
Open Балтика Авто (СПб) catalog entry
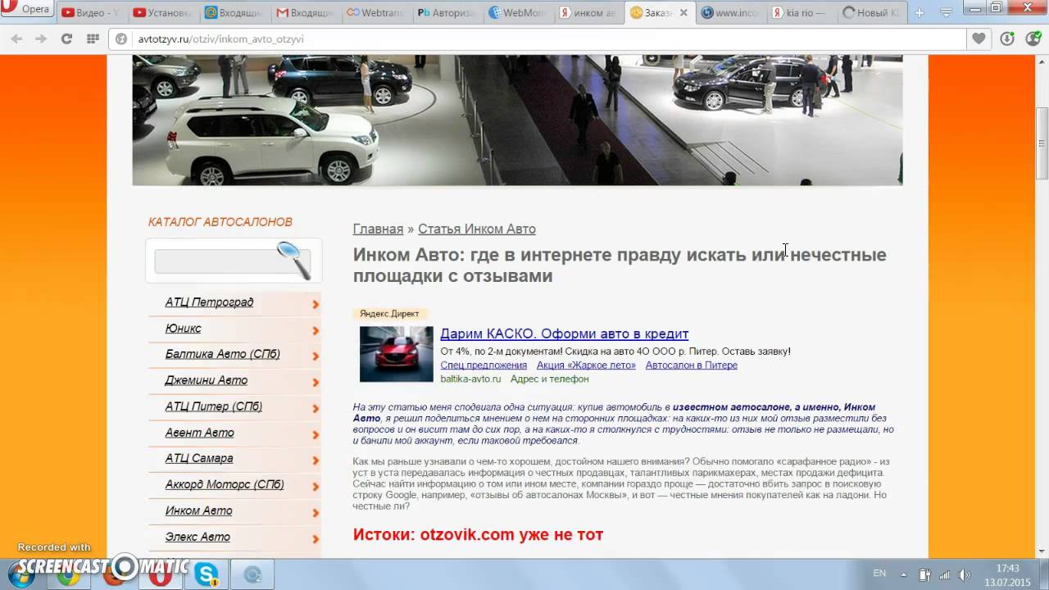point(222,354)
